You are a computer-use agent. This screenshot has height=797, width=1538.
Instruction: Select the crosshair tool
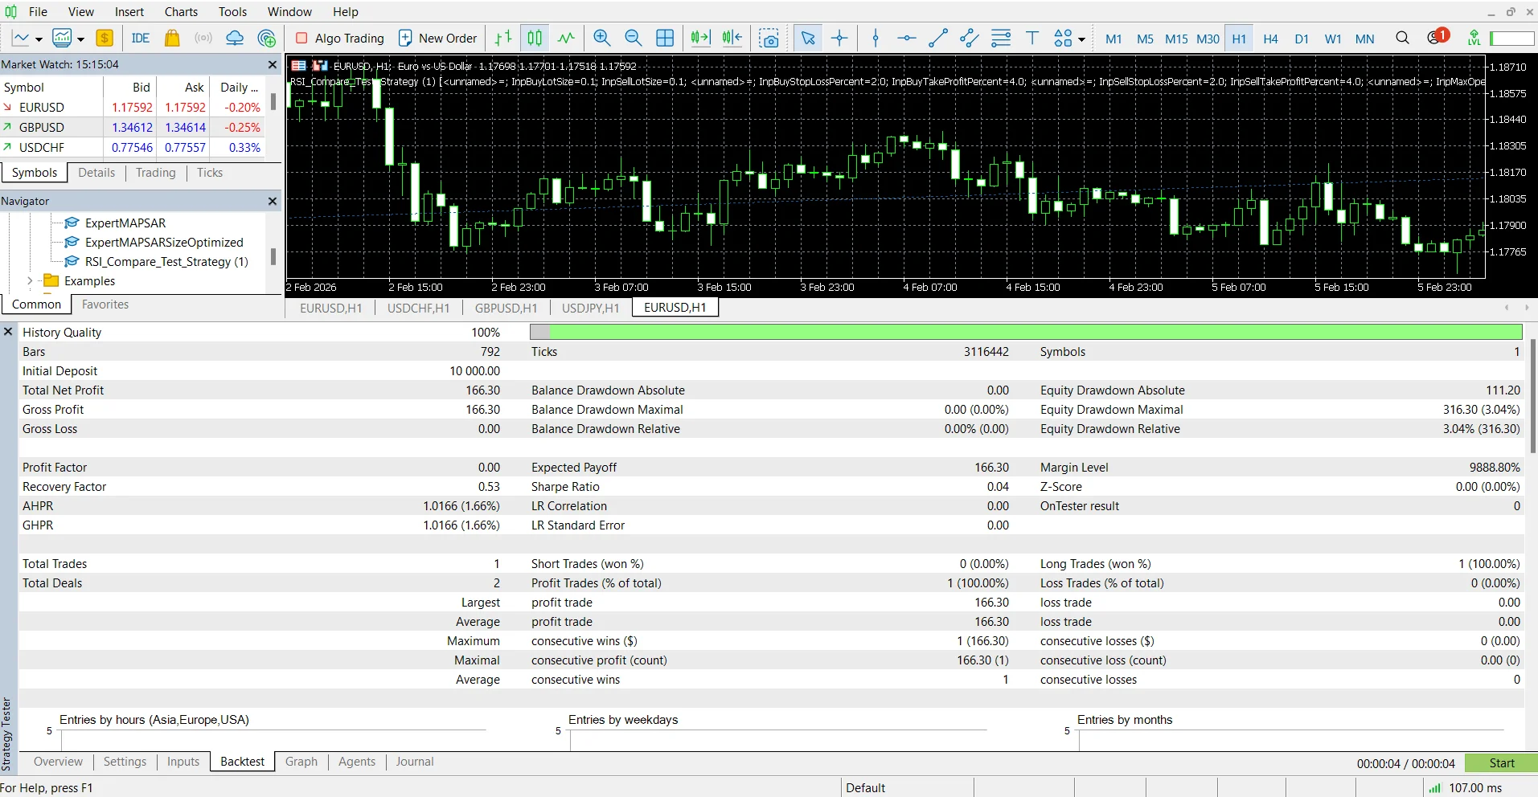839,38
